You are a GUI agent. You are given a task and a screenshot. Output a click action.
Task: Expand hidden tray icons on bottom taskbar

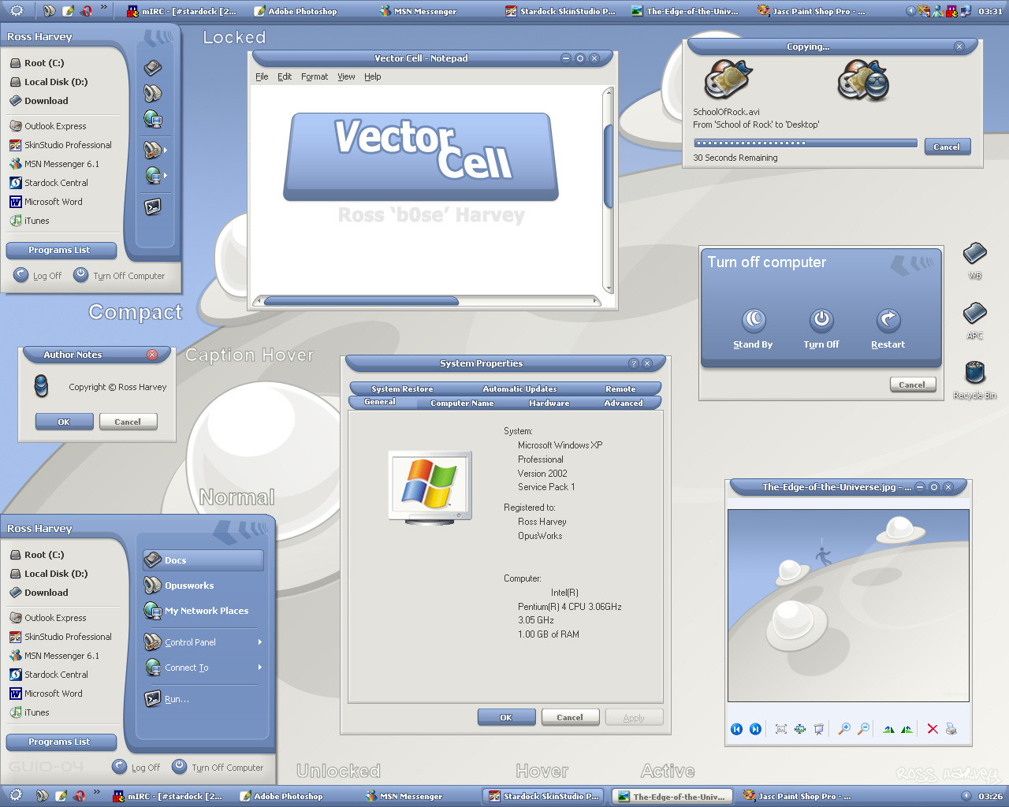(x=966, y=796)
